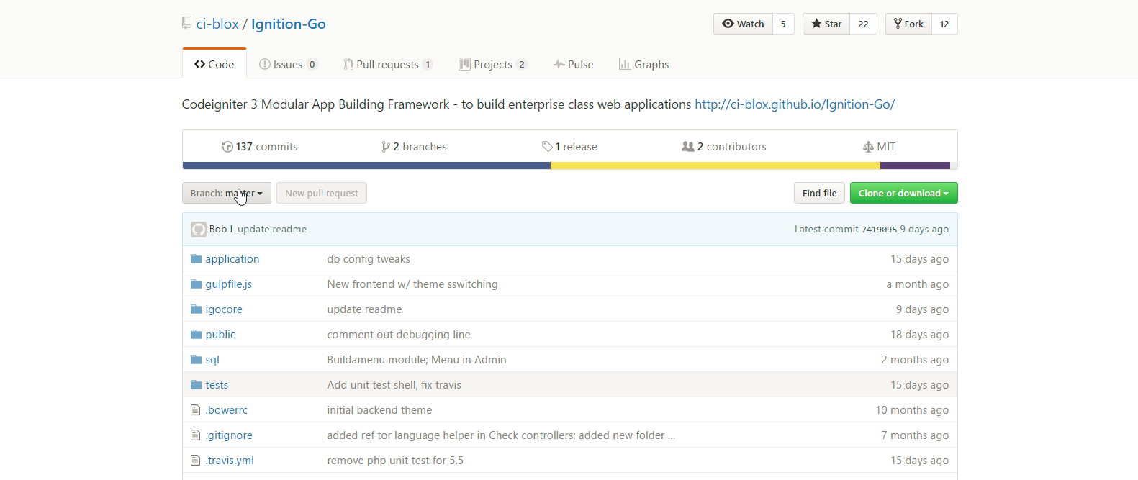This screenshot has width=1138, height=480.
Task: Switch to the Issues tab
Action: 288,64
